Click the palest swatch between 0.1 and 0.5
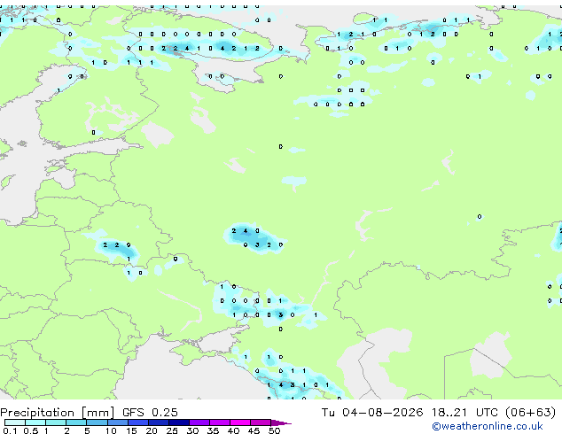Screen dimensions: 562x434 point(15,422)
